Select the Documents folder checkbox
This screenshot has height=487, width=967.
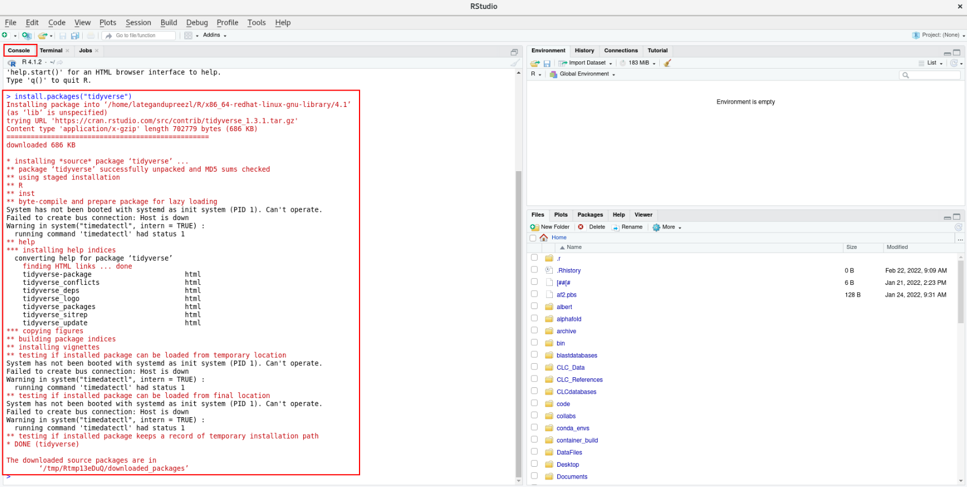(x=534, y=476)
